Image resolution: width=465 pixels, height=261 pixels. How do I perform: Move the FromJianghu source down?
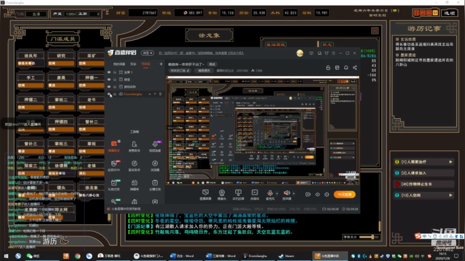click(x=155, y=94)
